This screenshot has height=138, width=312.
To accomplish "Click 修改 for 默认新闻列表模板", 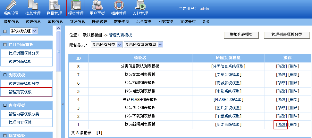I will (281, 125).
